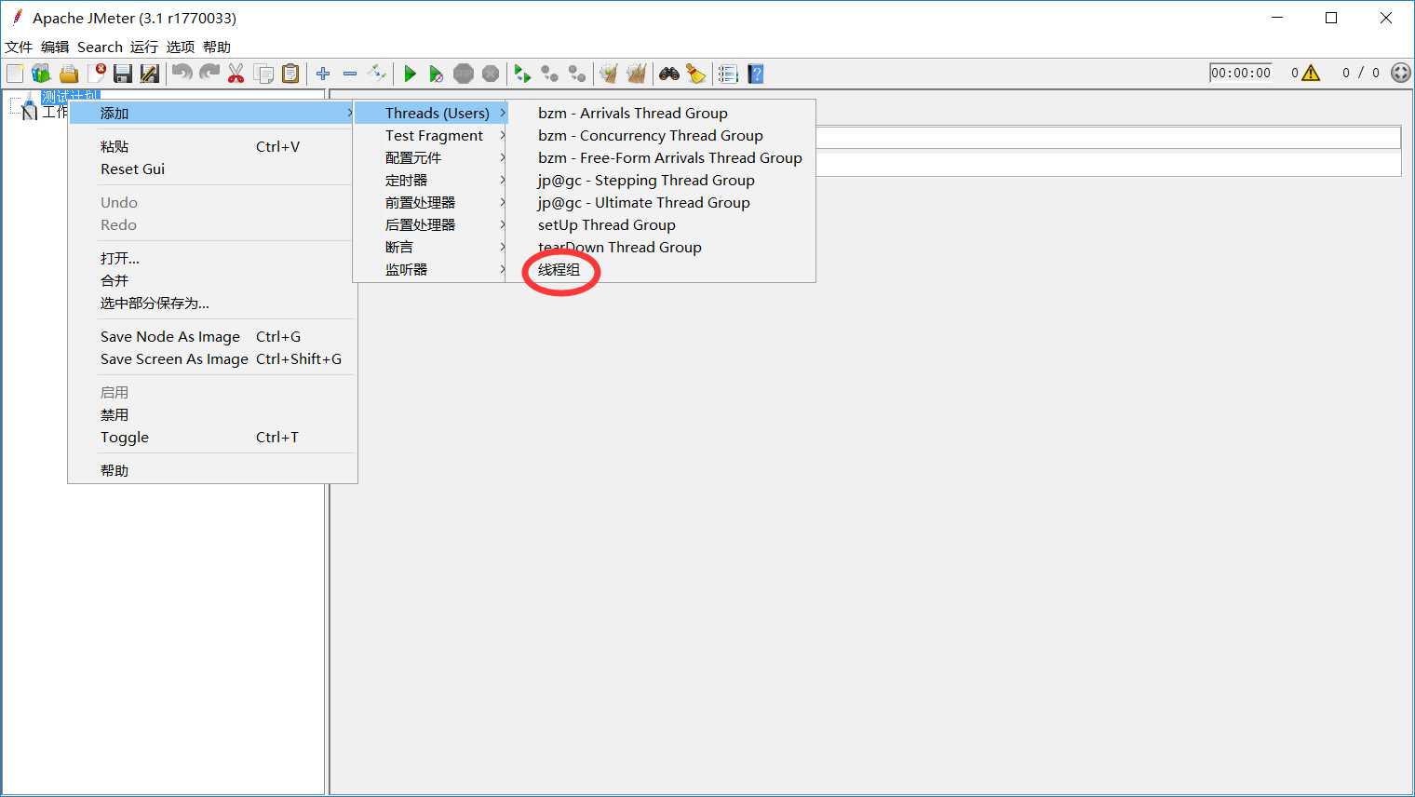Screen dimensions: 1415x797
Task: Click the Open file folder icon
Action: [x=69, y=74]
